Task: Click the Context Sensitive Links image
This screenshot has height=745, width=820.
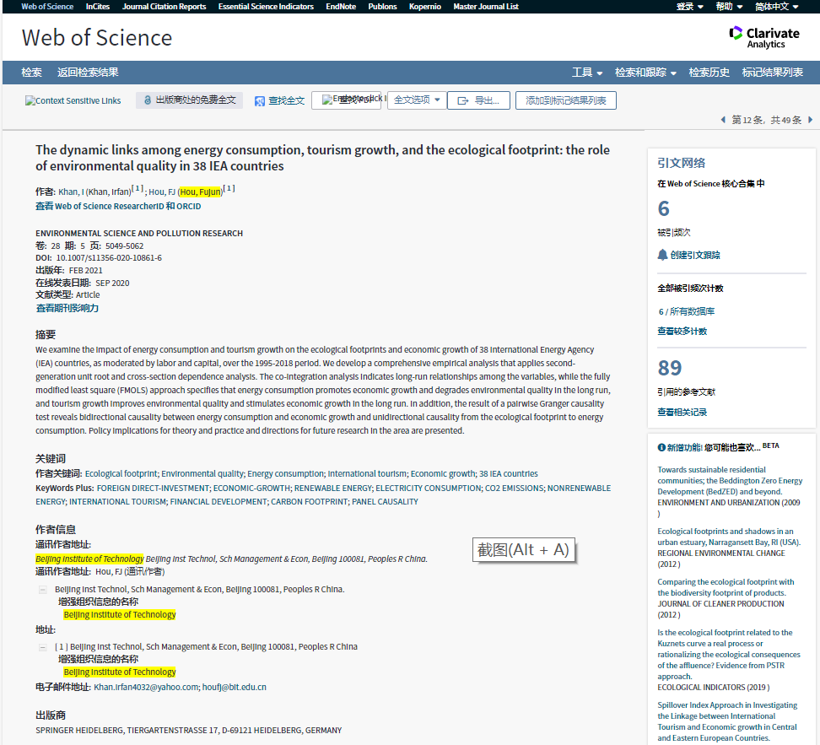Action: point(73,101)
